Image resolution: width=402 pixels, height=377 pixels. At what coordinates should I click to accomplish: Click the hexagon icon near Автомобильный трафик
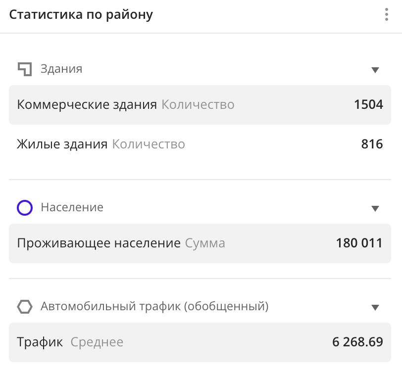pos(24,307)
